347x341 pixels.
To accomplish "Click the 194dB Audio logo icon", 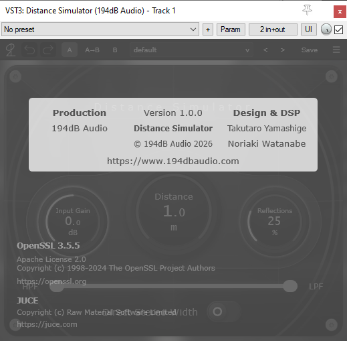I will (x=11, y=50).
